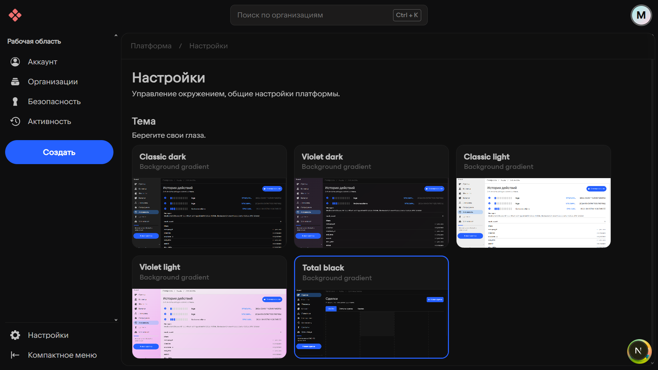
Task: Click the round N badge at bottom right
Action: (638, 351)
